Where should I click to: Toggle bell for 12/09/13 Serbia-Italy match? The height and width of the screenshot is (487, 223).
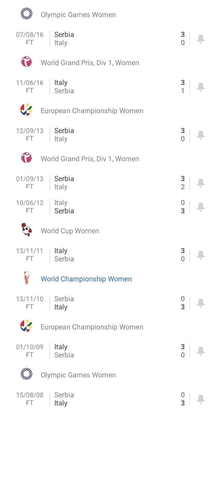click(201, 135)
